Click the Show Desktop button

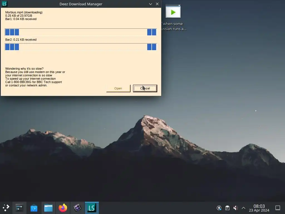pyautogui.click(x=278, y=208)
